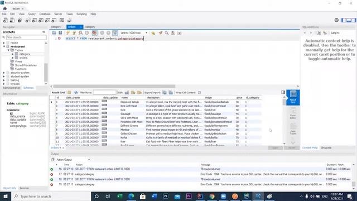Toggle continue-on-error execution icon
This screenshot has width=357, height=201.
(x=94, y=33)
